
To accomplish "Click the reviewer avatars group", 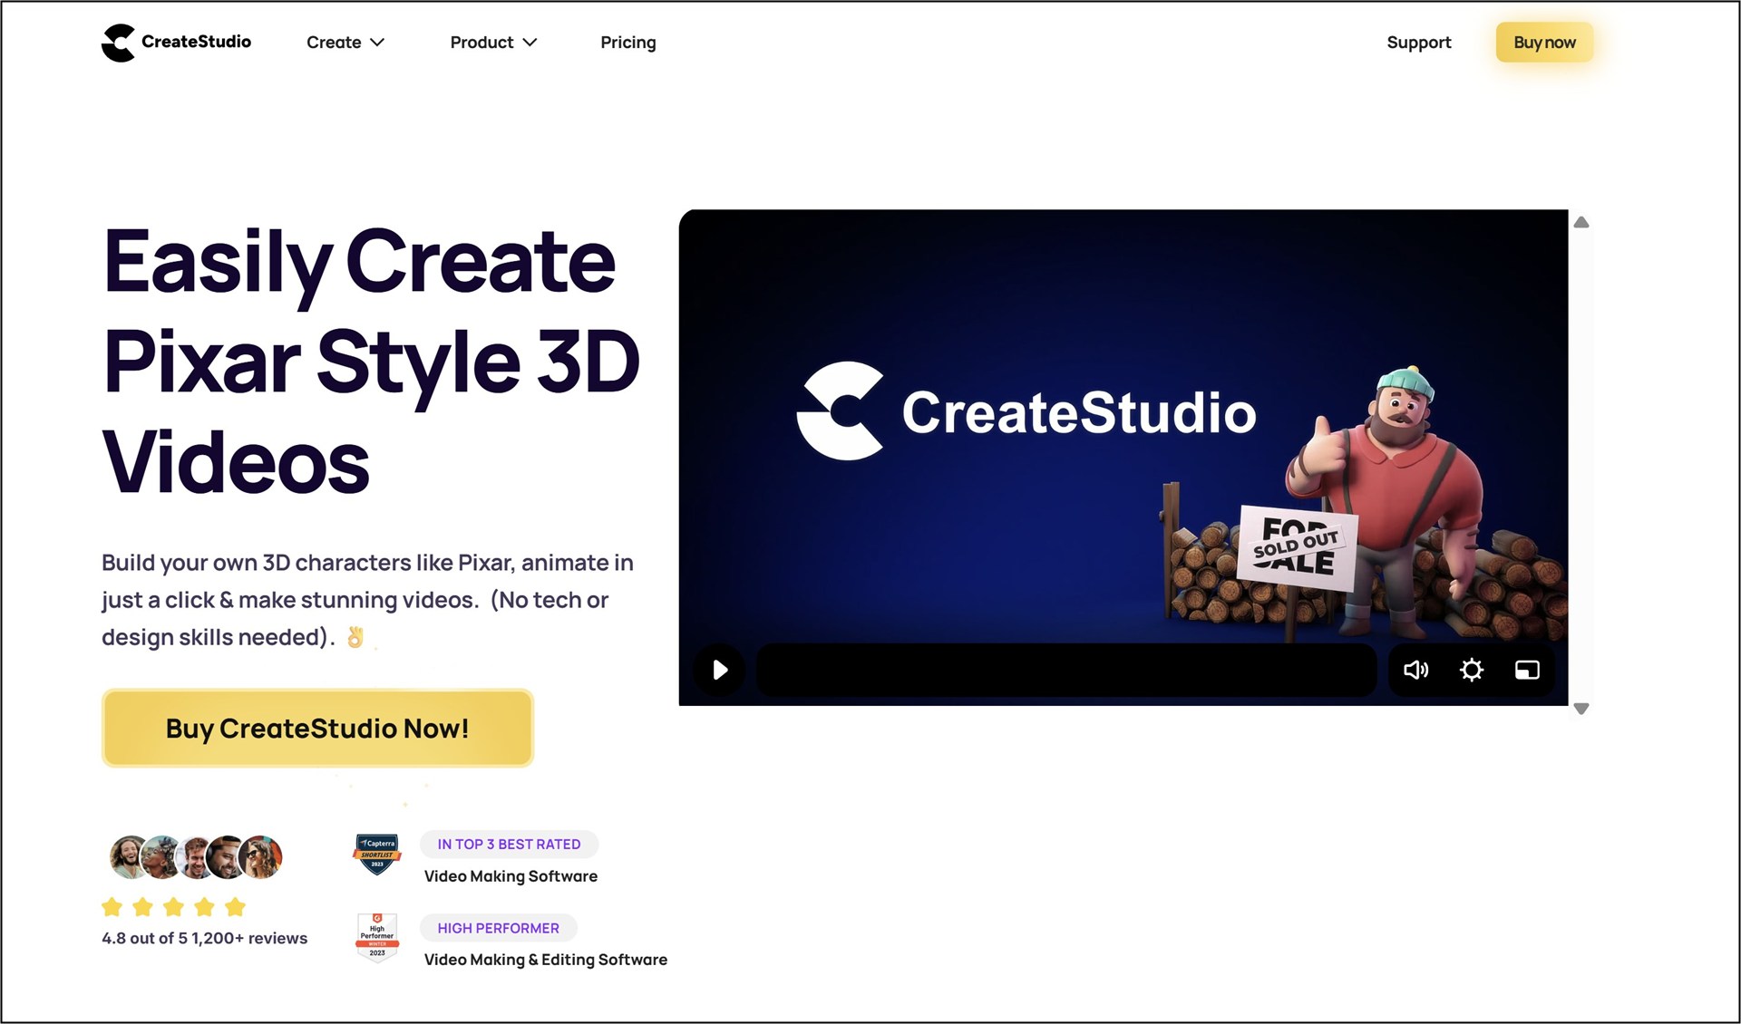I will click(x=196, y=857).
